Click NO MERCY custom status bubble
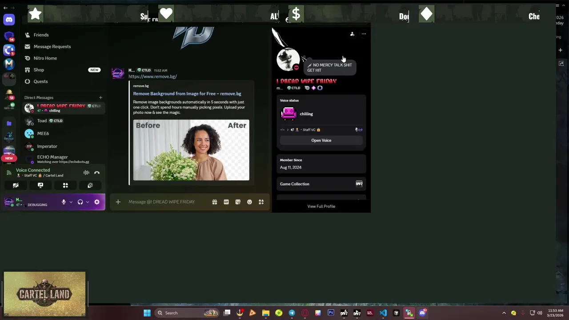 click(x=330, y=68)
